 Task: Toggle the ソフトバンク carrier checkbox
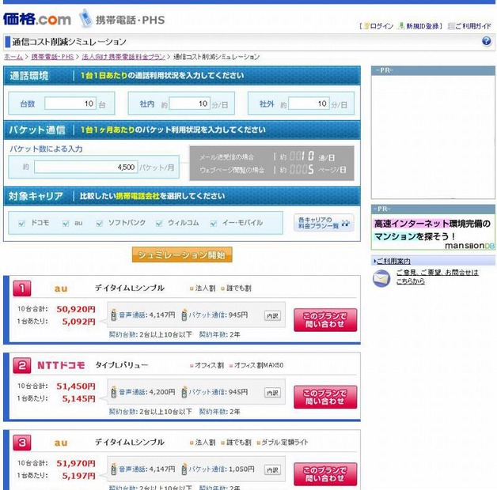click(x=100, y=224)
